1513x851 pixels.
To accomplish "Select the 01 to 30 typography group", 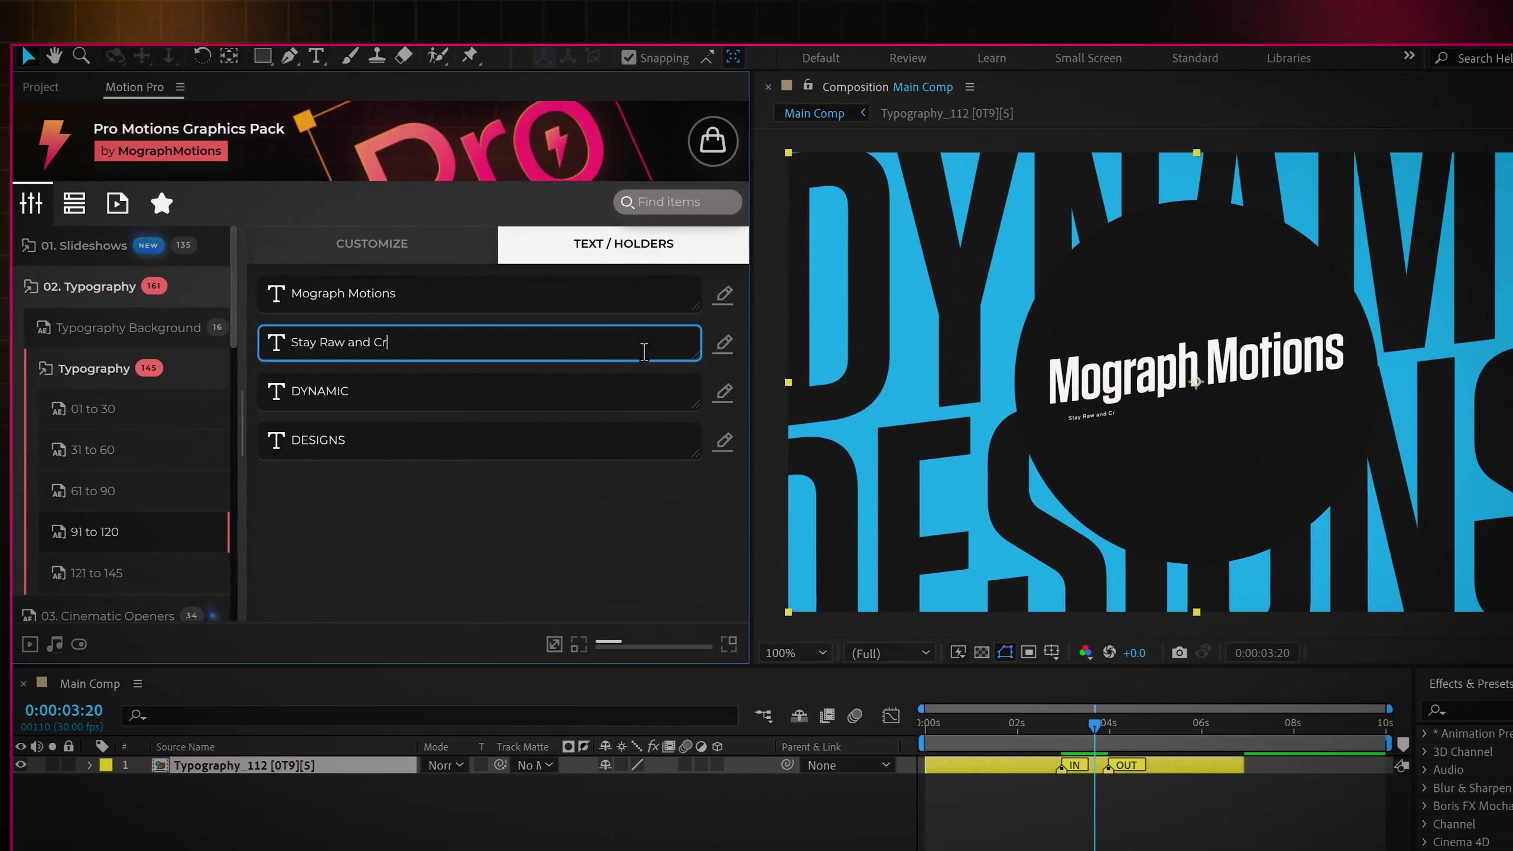I will coord(92,409).
